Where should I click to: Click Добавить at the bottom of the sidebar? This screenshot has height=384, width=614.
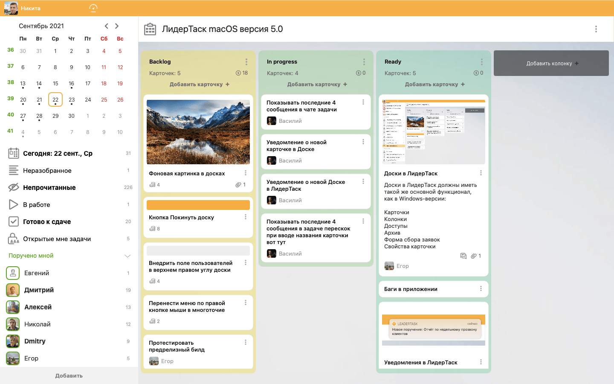tap(69, 376)
